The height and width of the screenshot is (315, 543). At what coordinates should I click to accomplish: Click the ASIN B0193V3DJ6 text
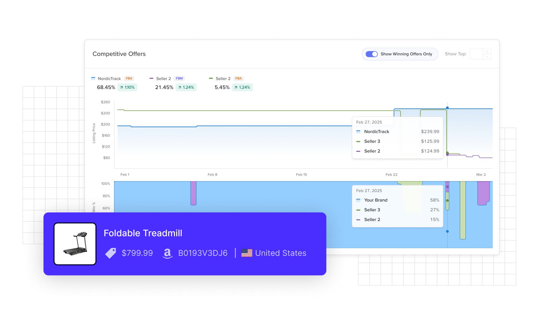(x=203, y=253)
